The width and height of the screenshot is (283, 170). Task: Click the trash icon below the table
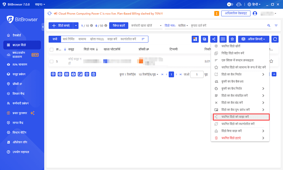[x=93, y=74]
